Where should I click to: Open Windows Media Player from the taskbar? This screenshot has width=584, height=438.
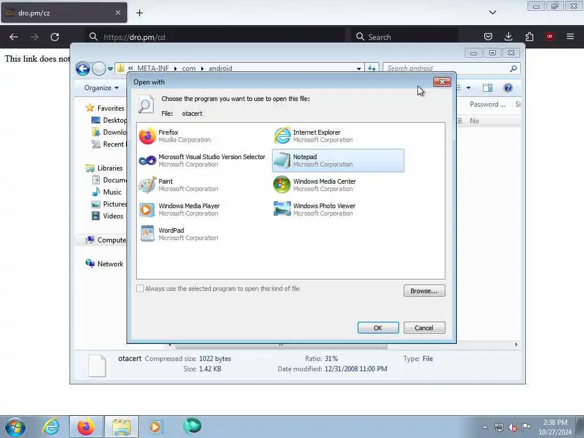pyautogui.click(x=155, y=427)
